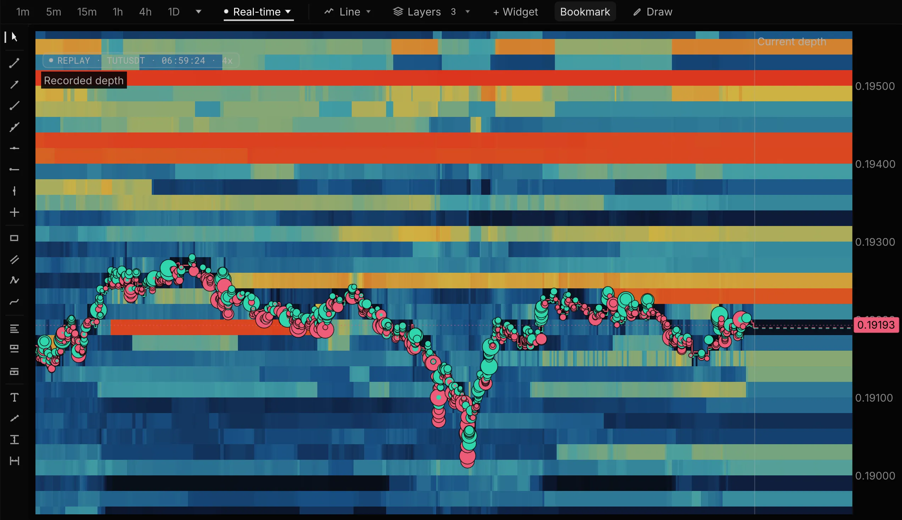This screenshot has width=902, height=520.
Task: Click the Bookmark button
Action: pyautogui.click(x=585, y=12)
